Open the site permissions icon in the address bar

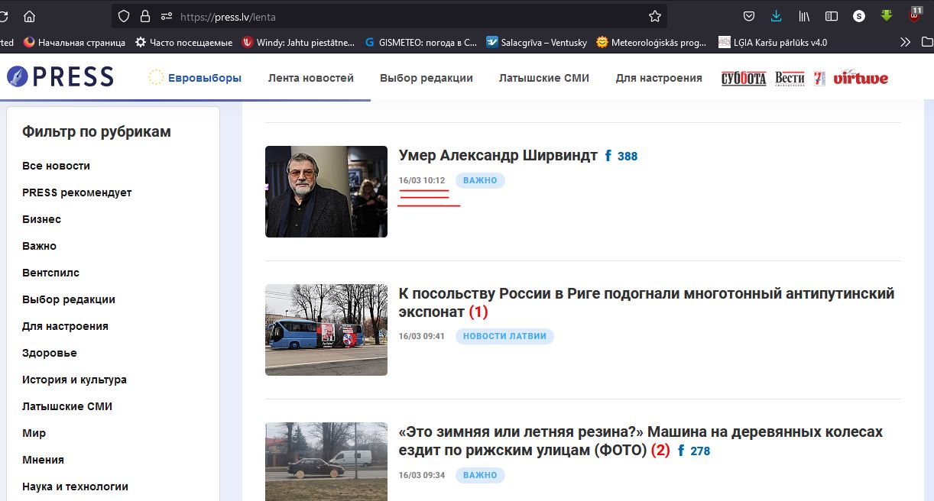166,16
